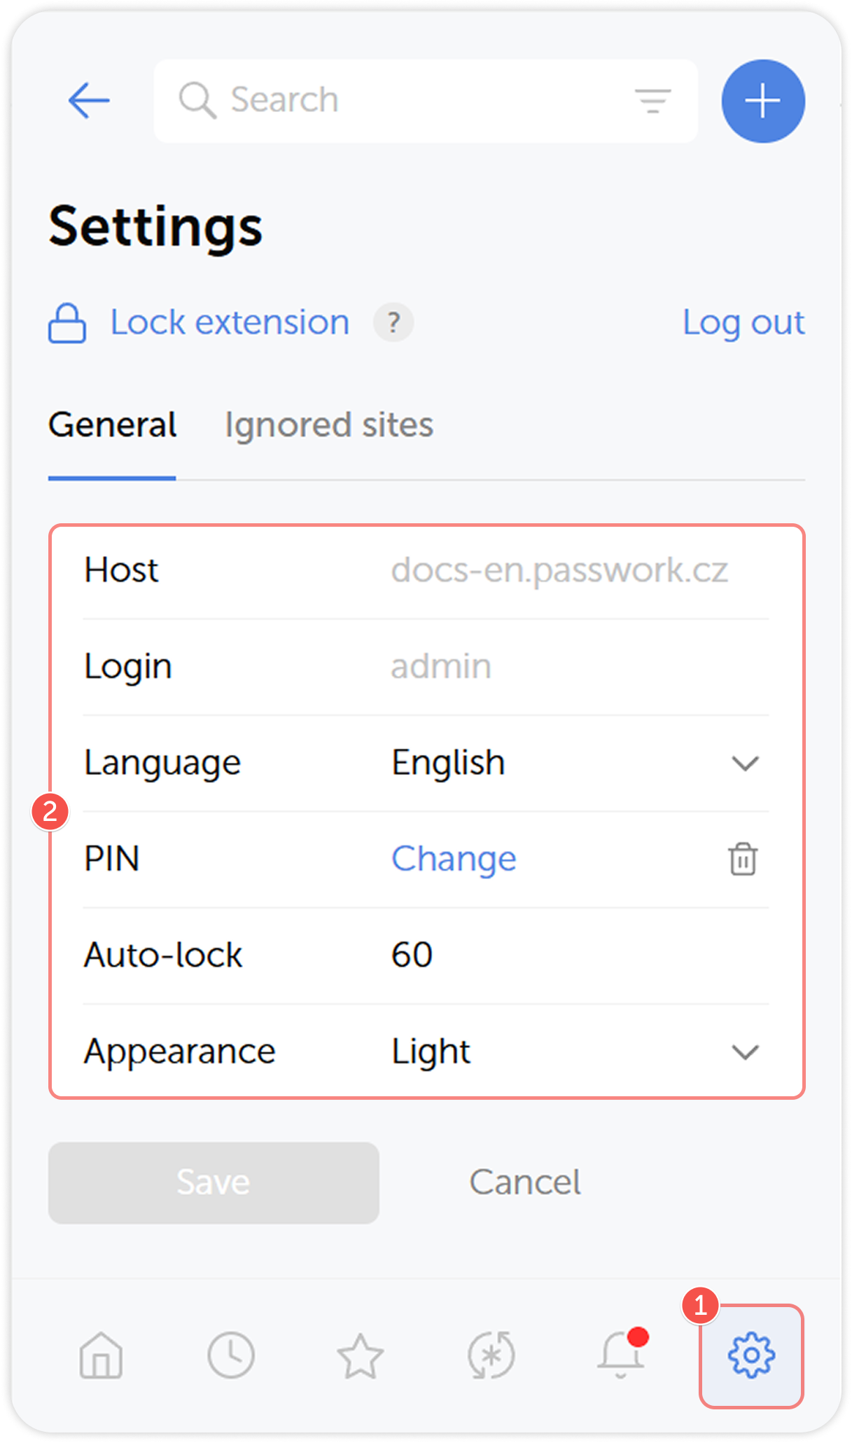
Task: Create new entry with plus button
Action: (761, 100)
